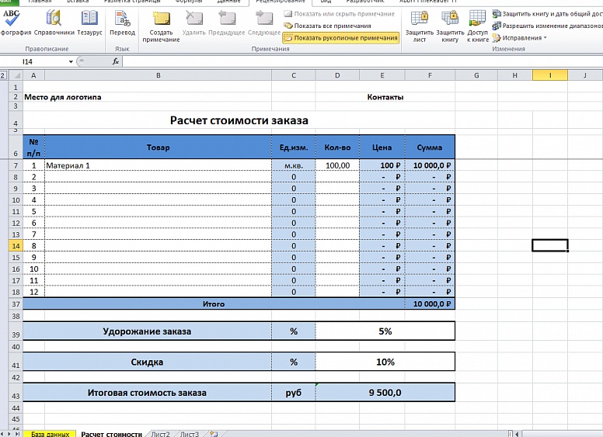The width and height of the screenshot is (603, 437).
Task: Select quantity cell '100,00'
Action: click(337, 165)
